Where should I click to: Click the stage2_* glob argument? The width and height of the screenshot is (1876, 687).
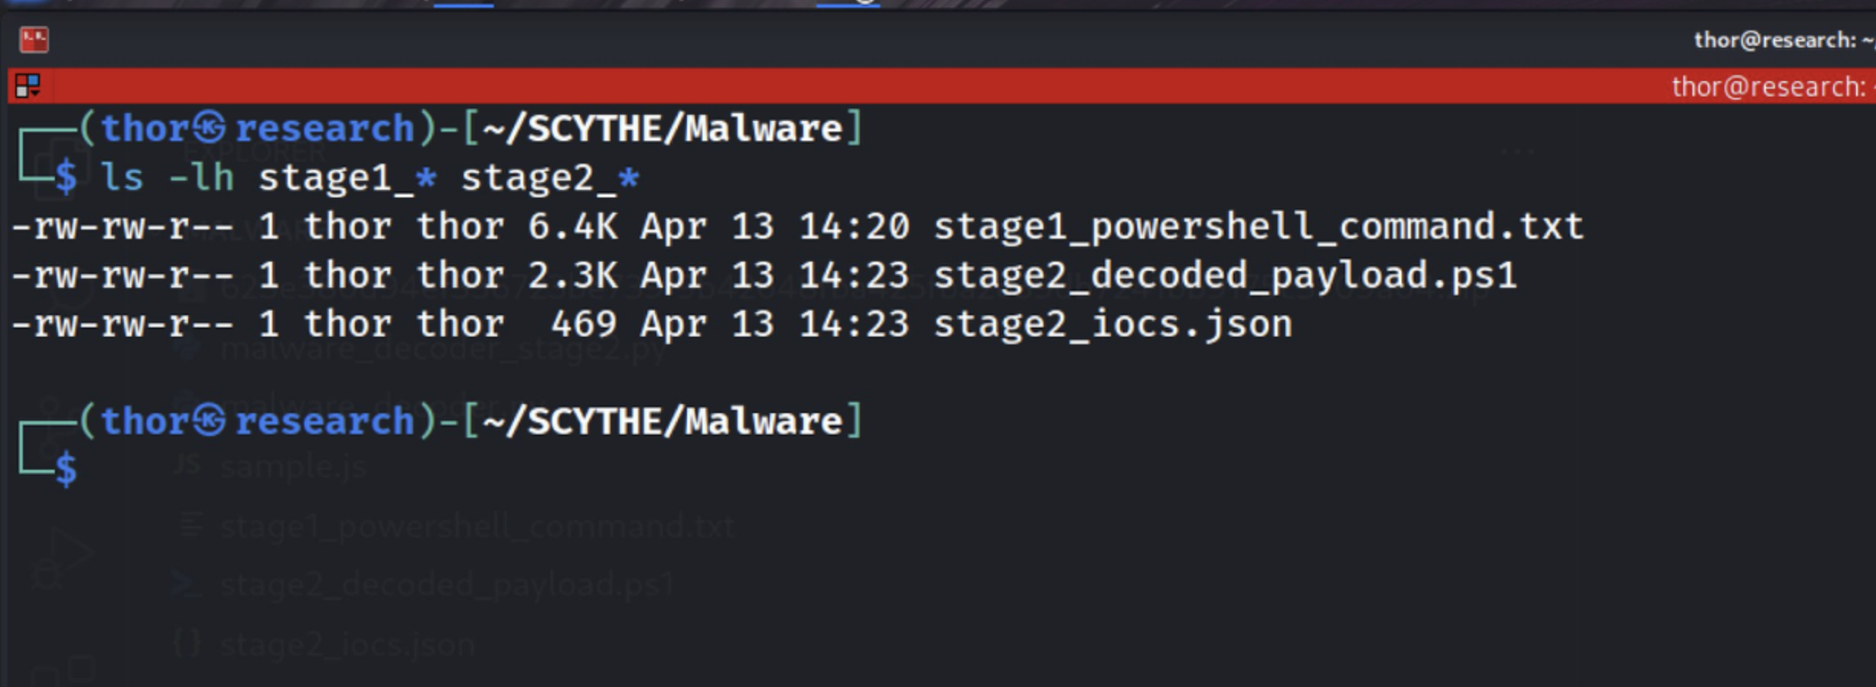[550, 178]
